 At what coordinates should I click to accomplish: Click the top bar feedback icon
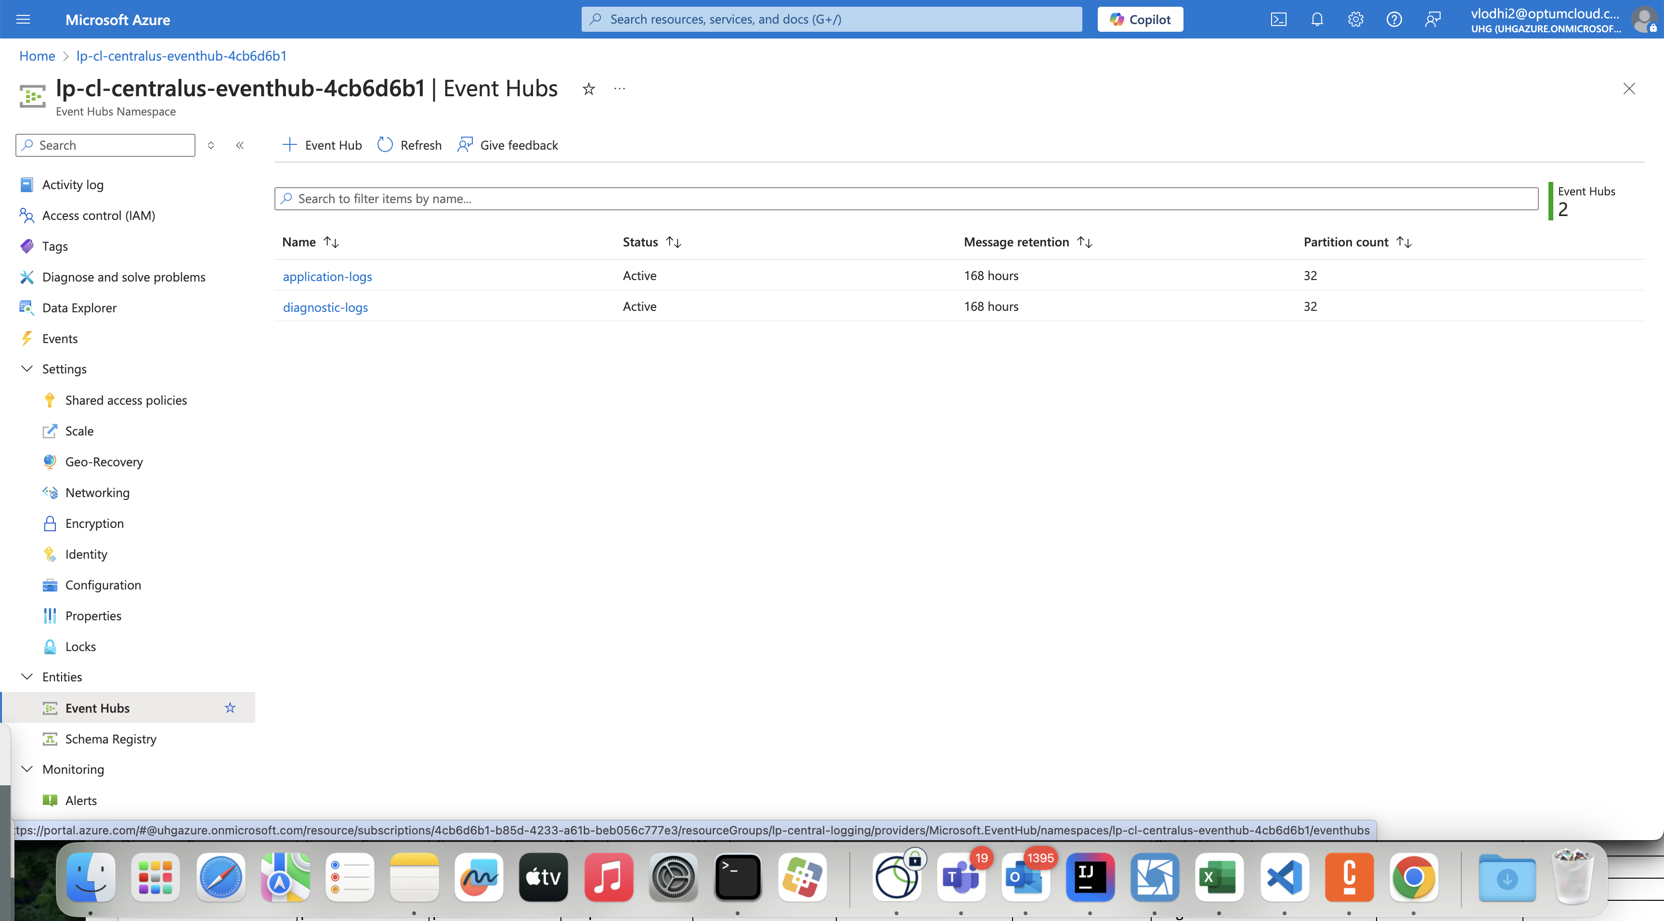click(x=1433, y=19)
